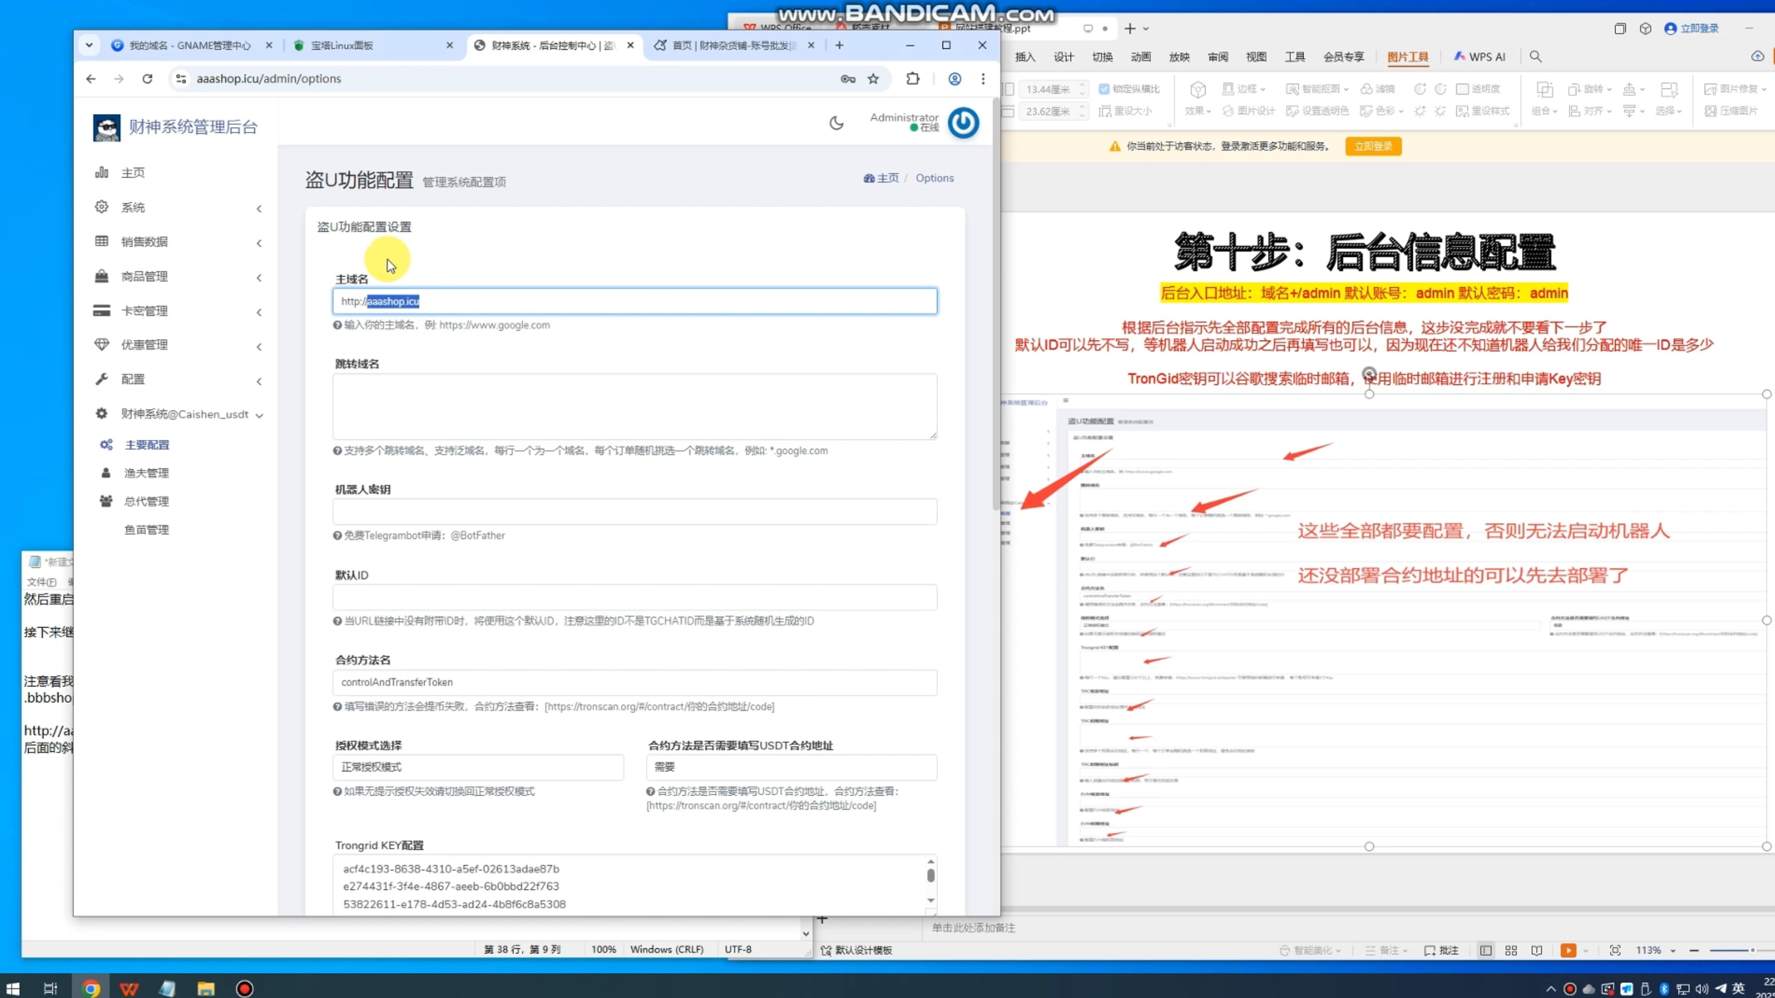Open Chrome extensions puzzle icon

click(x=912, y=79)
